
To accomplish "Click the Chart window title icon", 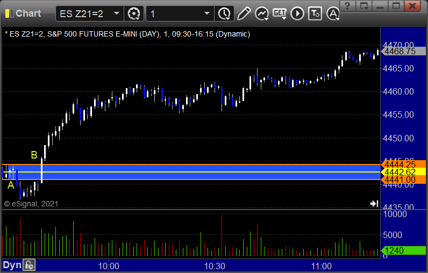I will [x=9, y=13].
